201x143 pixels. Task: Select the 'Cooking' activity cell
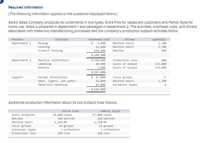(44, 47)
